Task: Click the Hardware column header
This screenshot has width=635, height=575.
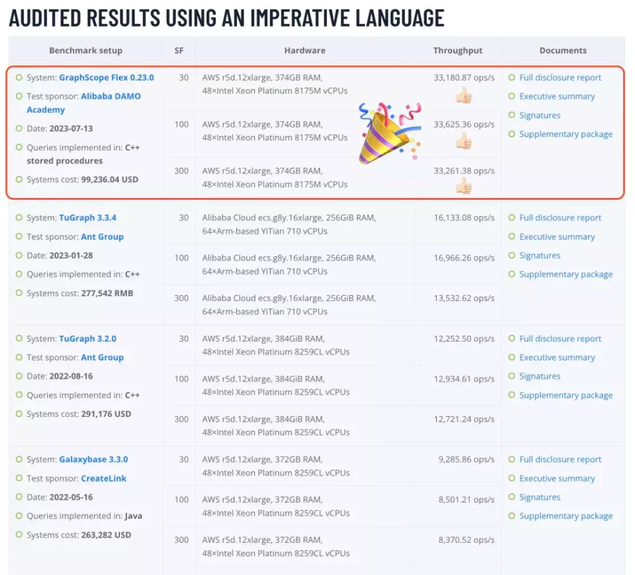Action: pos(305,51)
